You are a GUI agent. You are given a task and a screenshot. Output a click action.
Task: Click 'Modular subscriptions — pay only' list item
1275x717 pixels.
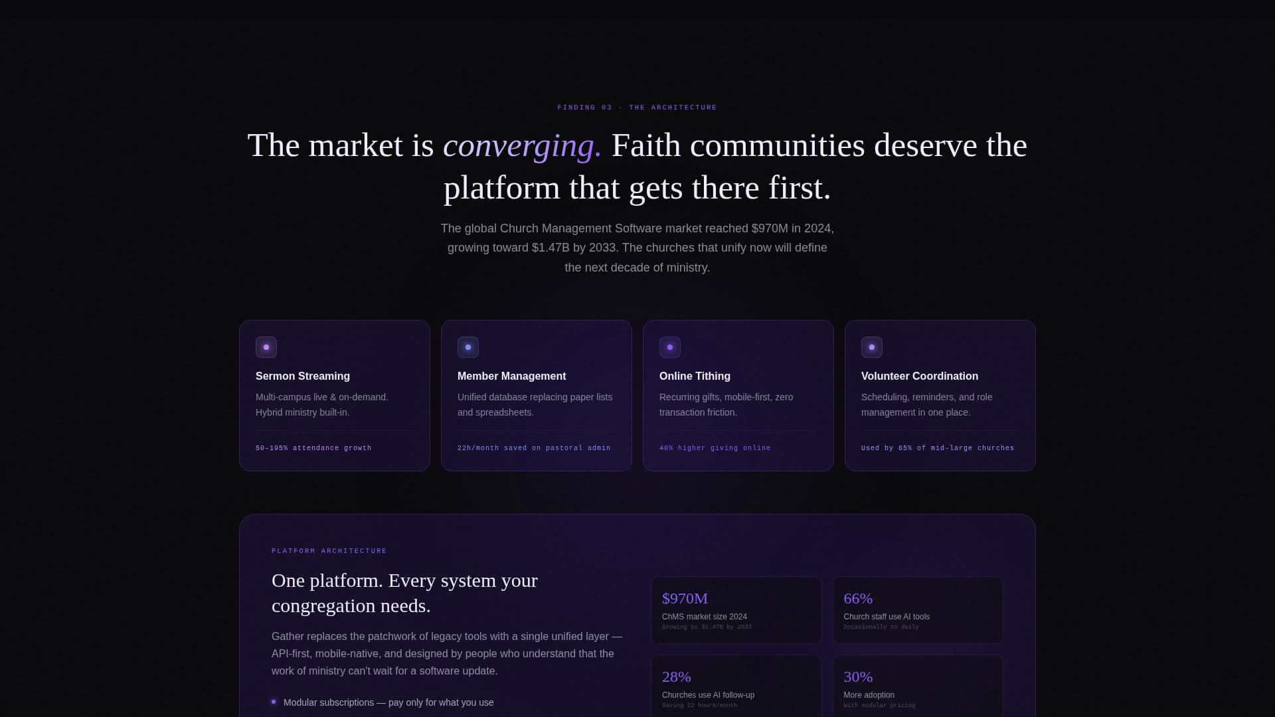(388, 702)
